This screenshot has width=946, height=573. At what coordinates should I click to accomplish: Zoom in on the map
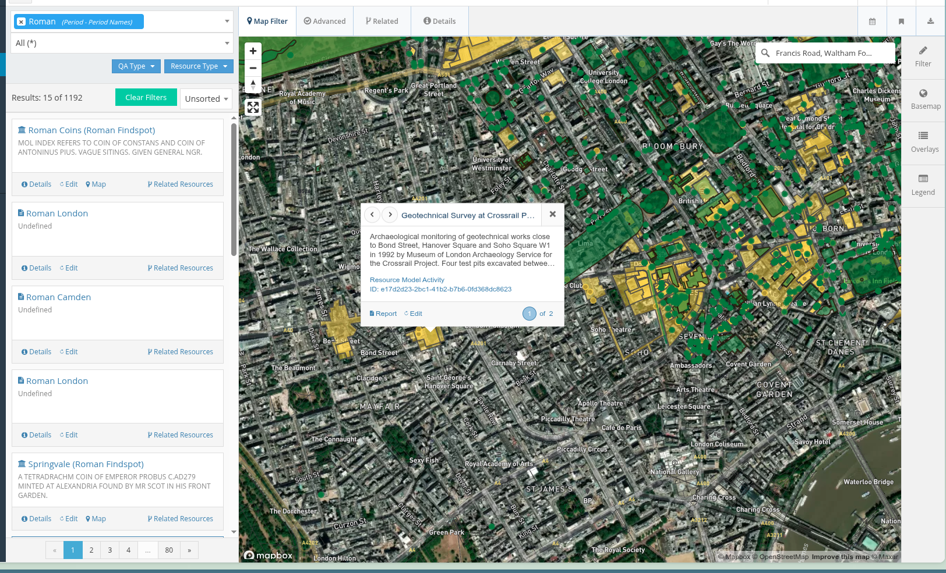[x=253, y=51]
